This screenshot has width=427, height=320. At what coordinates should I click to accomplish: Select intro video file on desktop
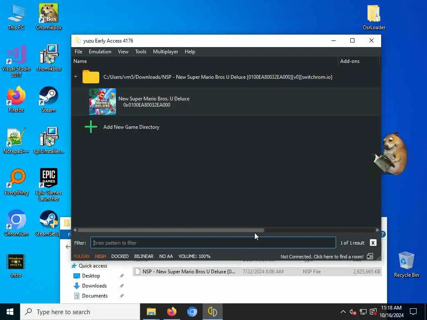(x=16, y=265)
